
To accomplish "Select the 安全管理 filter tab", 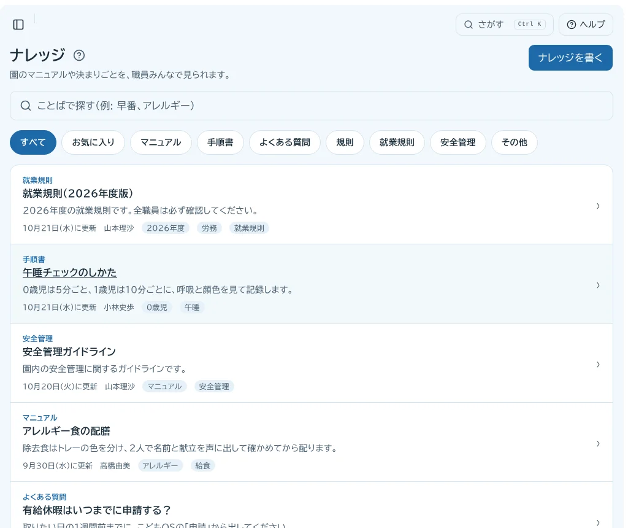I will tap(458, 142).
